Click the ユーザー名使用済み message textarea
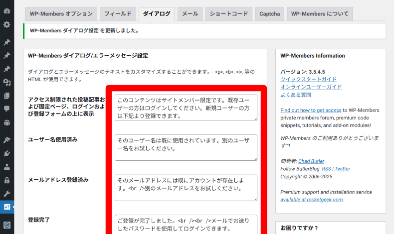Screen dimensions: 394x234 pyautogui.click(x=186, y=148)
